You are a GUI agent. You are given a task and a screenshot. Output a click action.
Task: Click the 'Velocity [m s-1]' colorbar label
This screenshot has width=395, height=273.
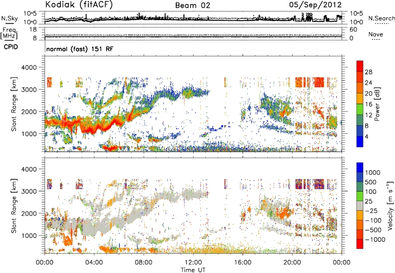tap(390, 205)
